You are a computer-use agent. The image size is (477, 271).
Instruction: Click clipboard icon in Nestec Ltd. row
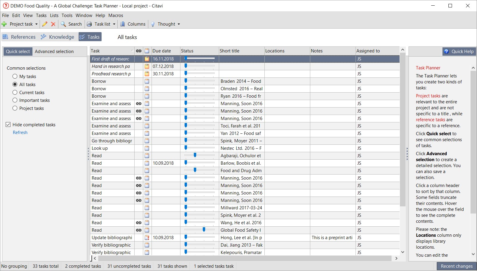[147, 148]
